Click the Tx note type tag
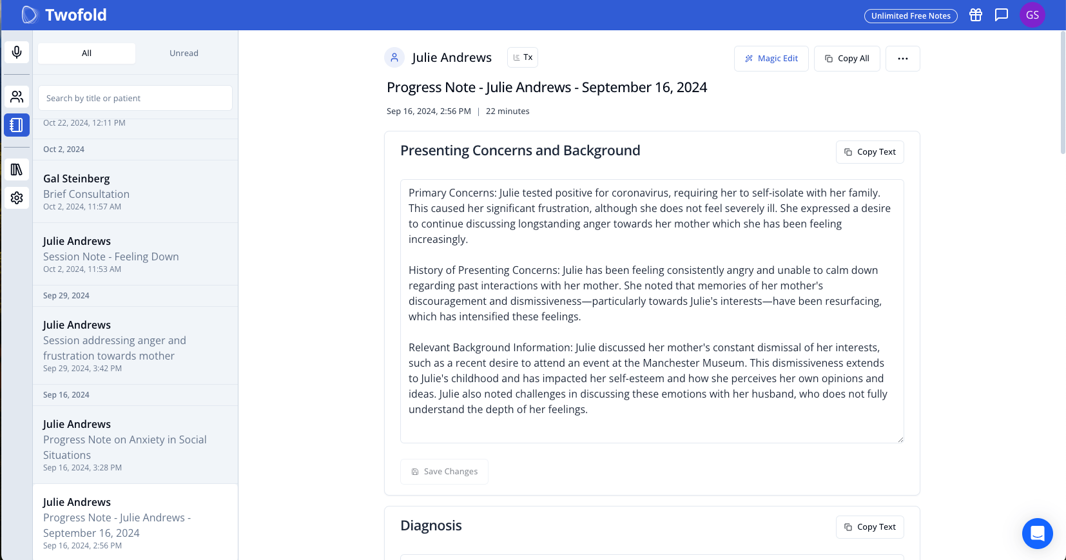This screenshot has width=1066, height=560. (x=523, y=57)
